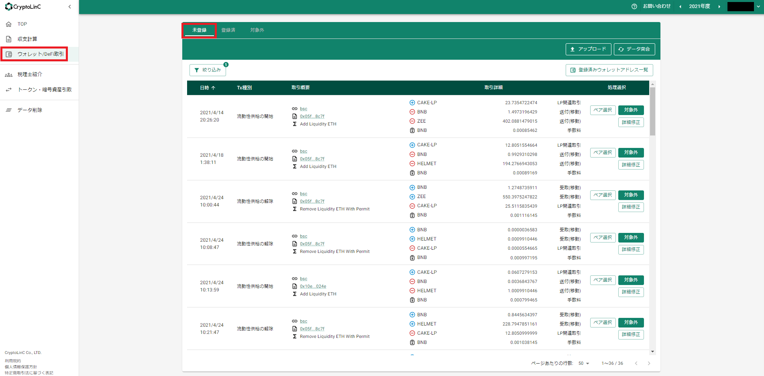Open bsc link in 10:00:44 row
The height and width of the screenshot is (376, 764).
[304, 194]
